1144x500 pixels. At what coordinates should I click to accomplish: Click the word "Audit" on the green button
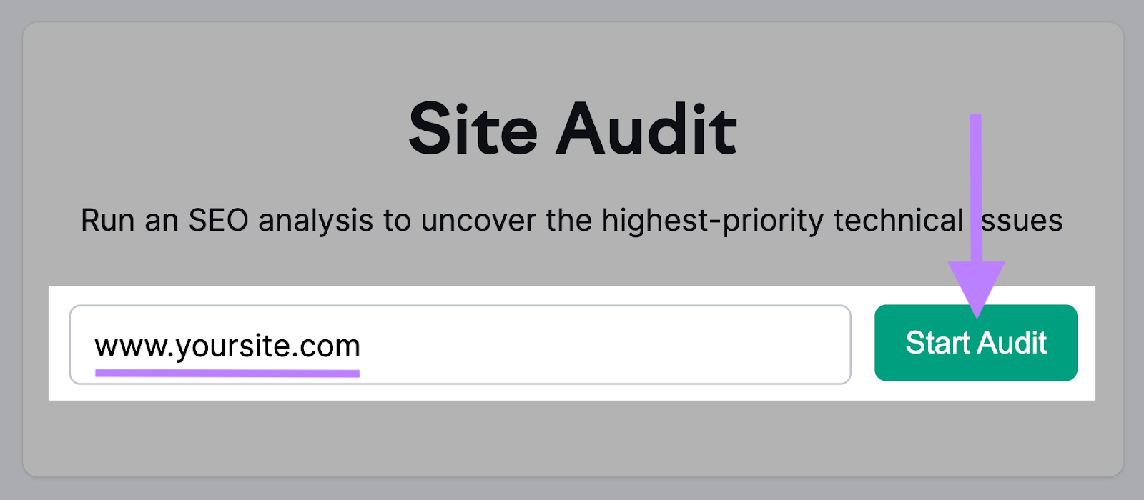click(x=1012, y=343)
